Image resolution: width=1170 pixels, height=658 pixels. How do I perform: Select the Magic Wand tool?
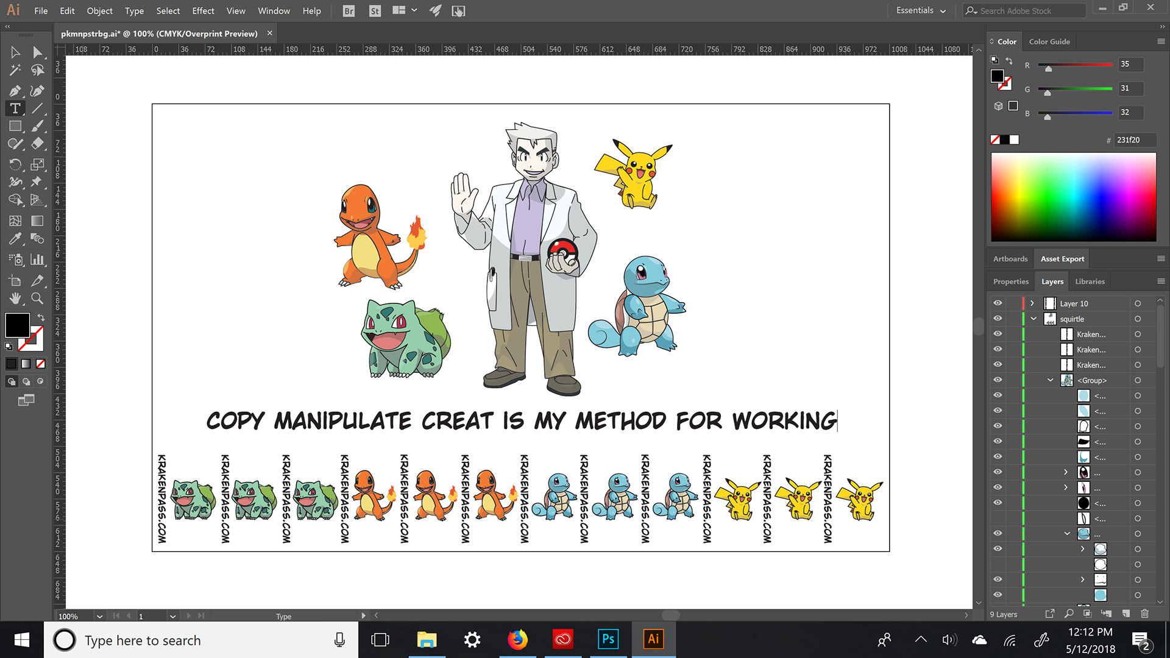(x=15, y=70)
